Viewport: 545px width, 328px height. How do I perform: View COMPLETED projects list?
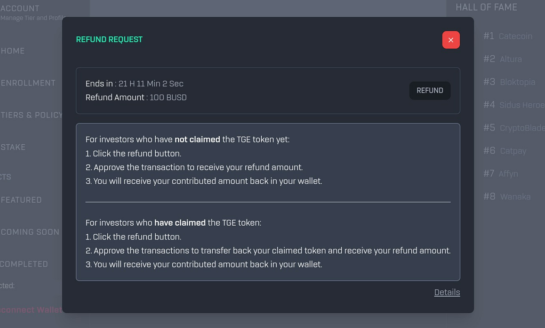coord(25,264)
